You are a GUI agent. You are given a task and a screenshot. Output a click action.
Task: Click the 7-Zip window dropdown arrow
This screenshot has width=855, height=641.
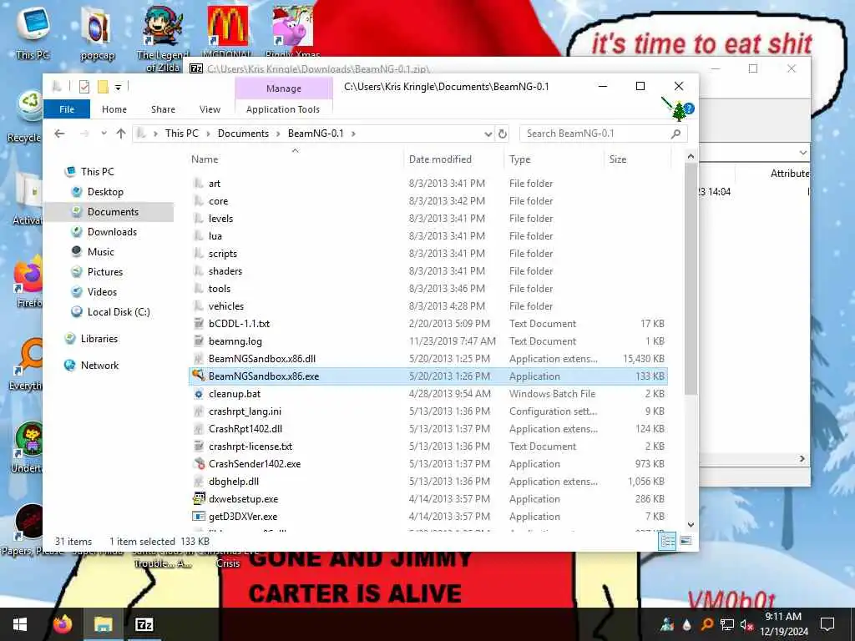coord(802,154)
